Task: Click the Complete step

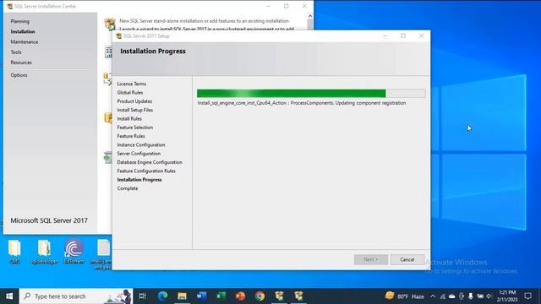Action: (128, 188)
